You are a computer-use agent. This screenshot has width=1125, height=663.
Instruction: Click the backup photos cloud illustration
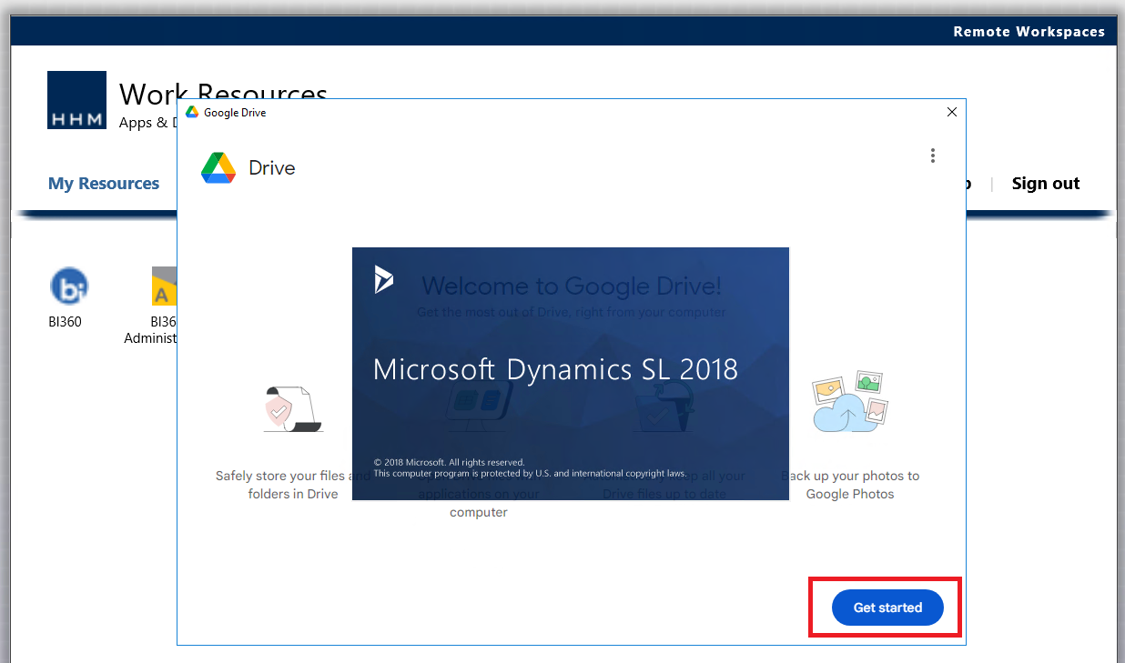[849, 402]
